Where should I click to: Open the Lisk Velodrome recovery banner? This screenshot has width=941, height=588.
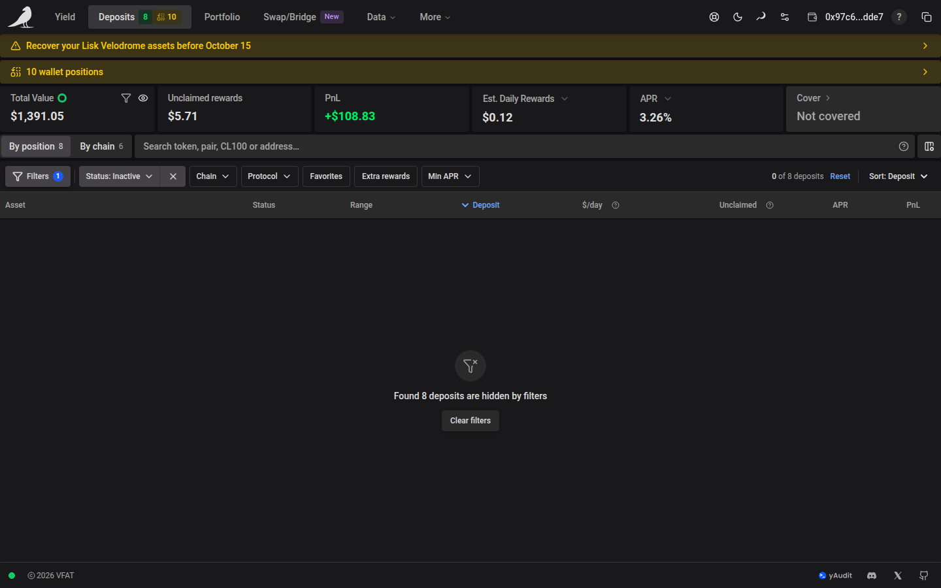[x=470, y=46]
